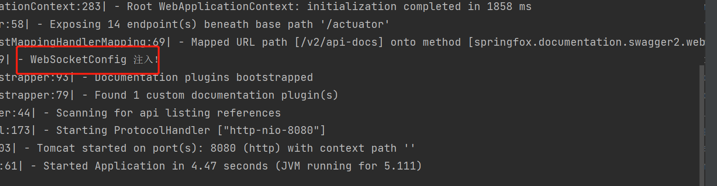717x186 pixels.
Task: Click the "with context path ''" text
Action: [351, 149]
